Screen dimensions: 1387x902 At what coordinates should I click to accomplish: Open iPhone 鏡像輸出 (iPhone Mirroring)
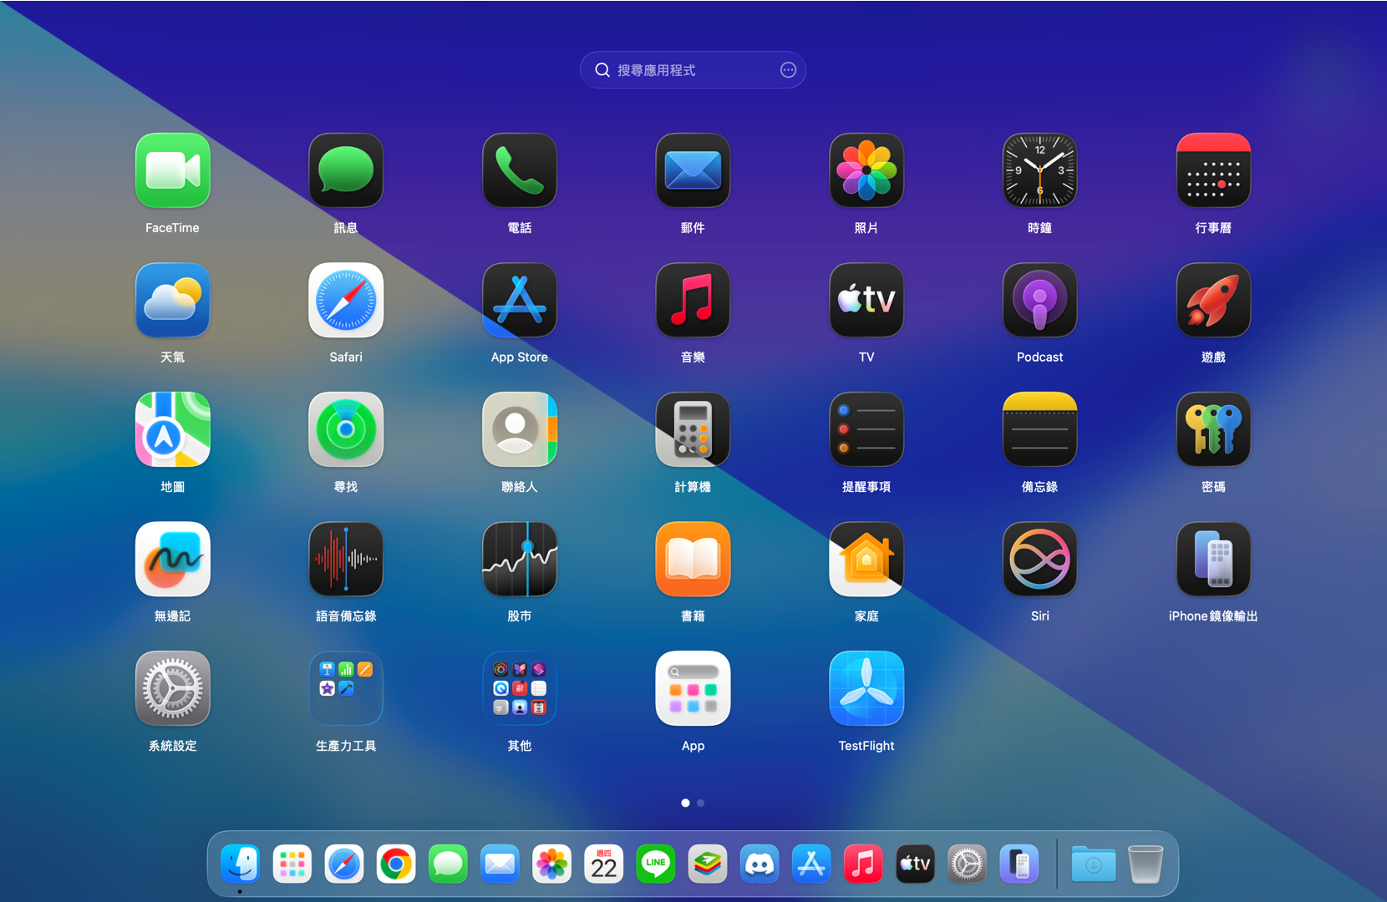click(x=1212, y=559)
